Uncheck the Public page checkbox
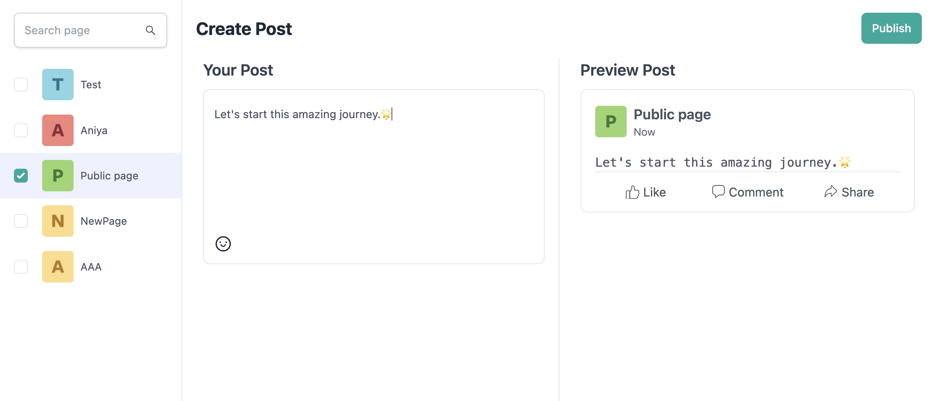Viewport: 935px width, 401px height. [x=21, y=176]
